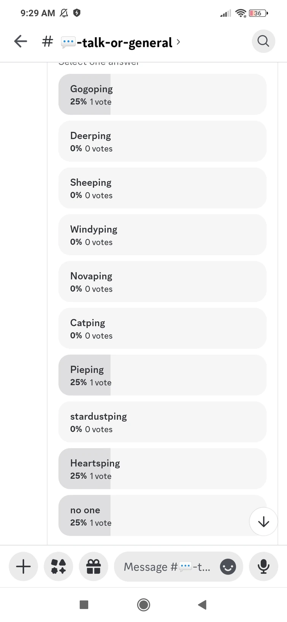This screenshot has width=287, height=622.
Task: Open the apps launcher icon
Action: pyautogui.click(x=58, y=566)
